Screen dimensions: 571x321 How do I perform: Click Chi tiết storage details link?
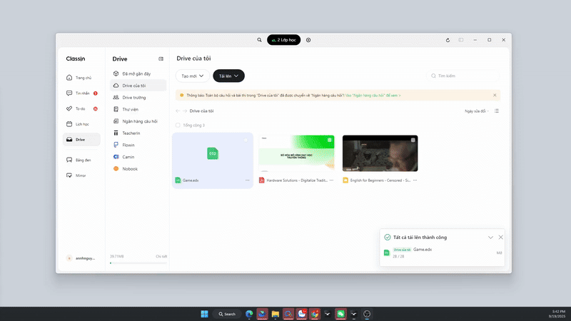[x=161, y=257]
